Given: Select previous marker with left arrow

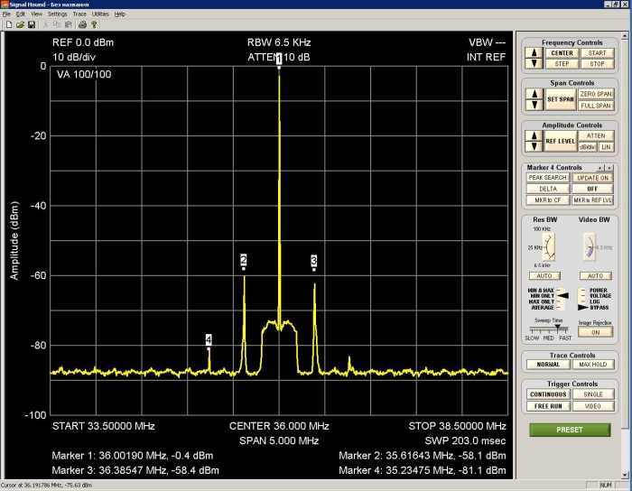Looking at the screenshot, I should (x=600, y=168).
